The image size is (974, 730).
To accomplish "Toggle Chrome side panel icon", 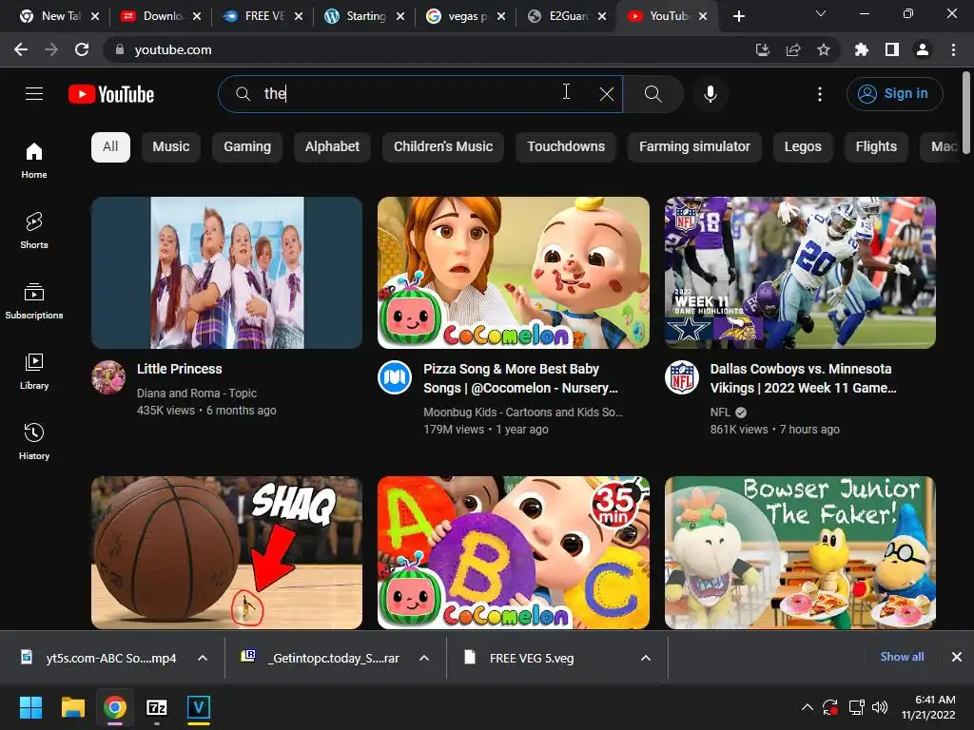I will (892, 49).
